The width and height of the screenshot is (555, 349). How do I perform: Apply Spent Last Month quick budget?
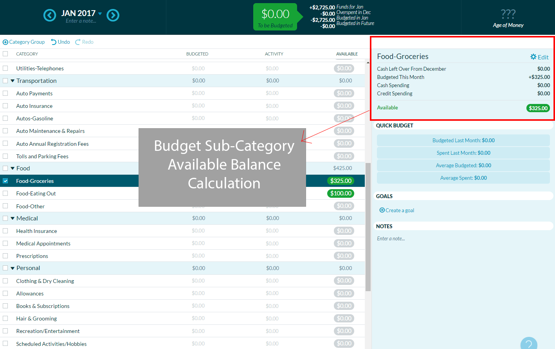point(463,152)
